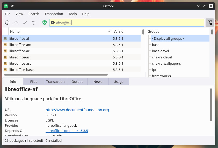Clear the search field with the X icon
This screenshot has width=218, height=148.
coord(53,23)
